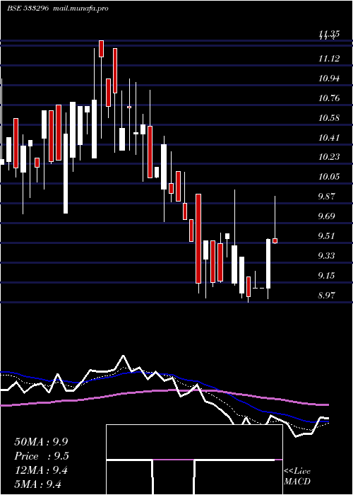Image resolution: width=353 pixels, height=495 pixels.
Task: Click the 10.94 price axis label
Action: (x=329, y=78)
